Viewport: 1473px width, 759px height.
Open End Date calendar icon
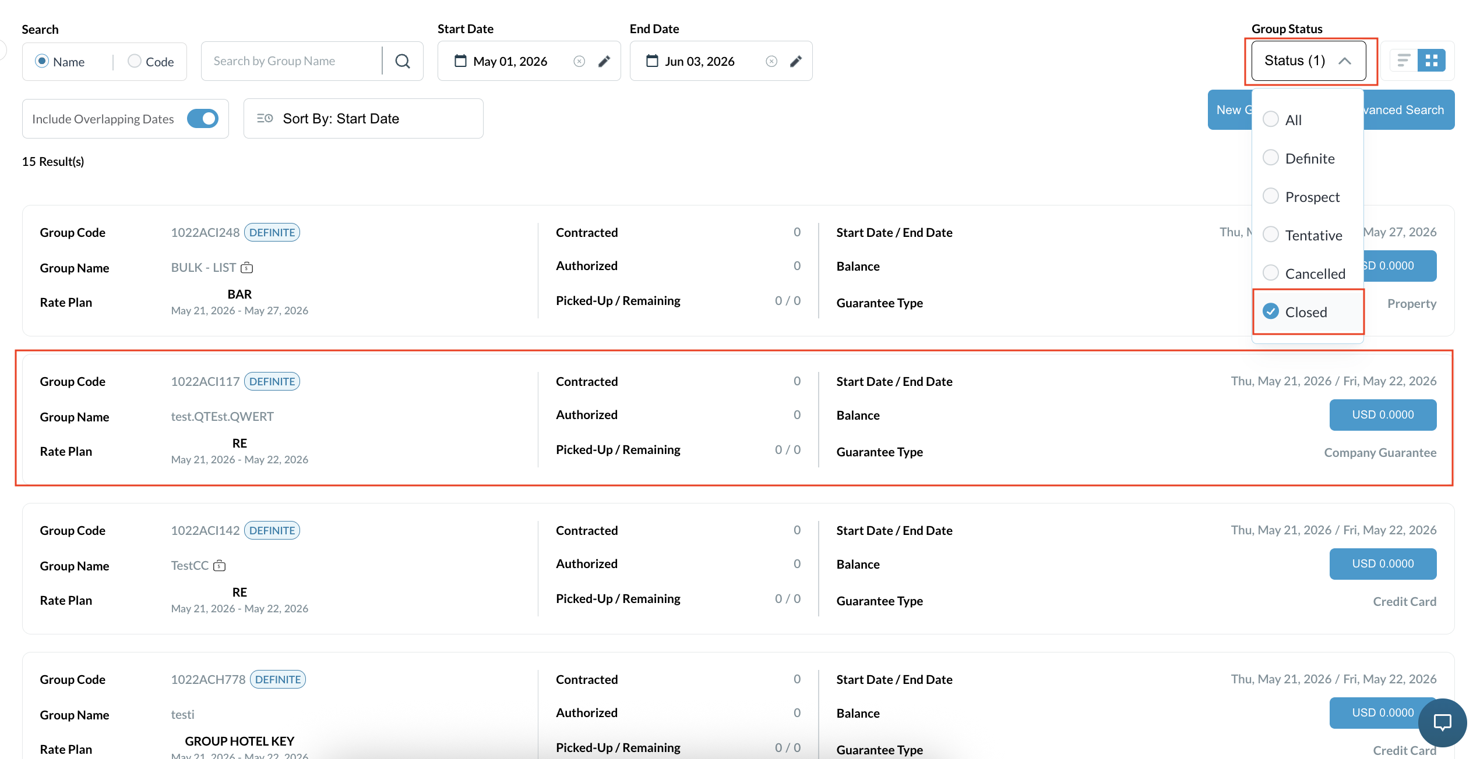(652, 61)
